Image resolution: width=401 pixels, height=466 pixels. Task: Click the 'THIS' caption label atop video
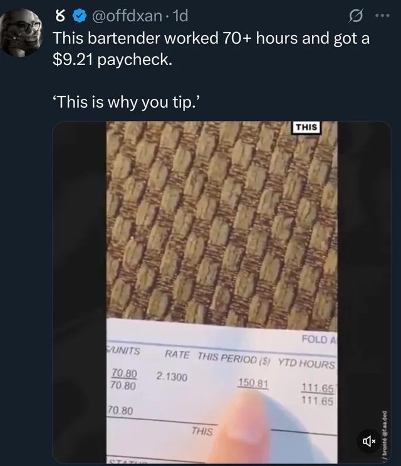(x=306, y=127)
